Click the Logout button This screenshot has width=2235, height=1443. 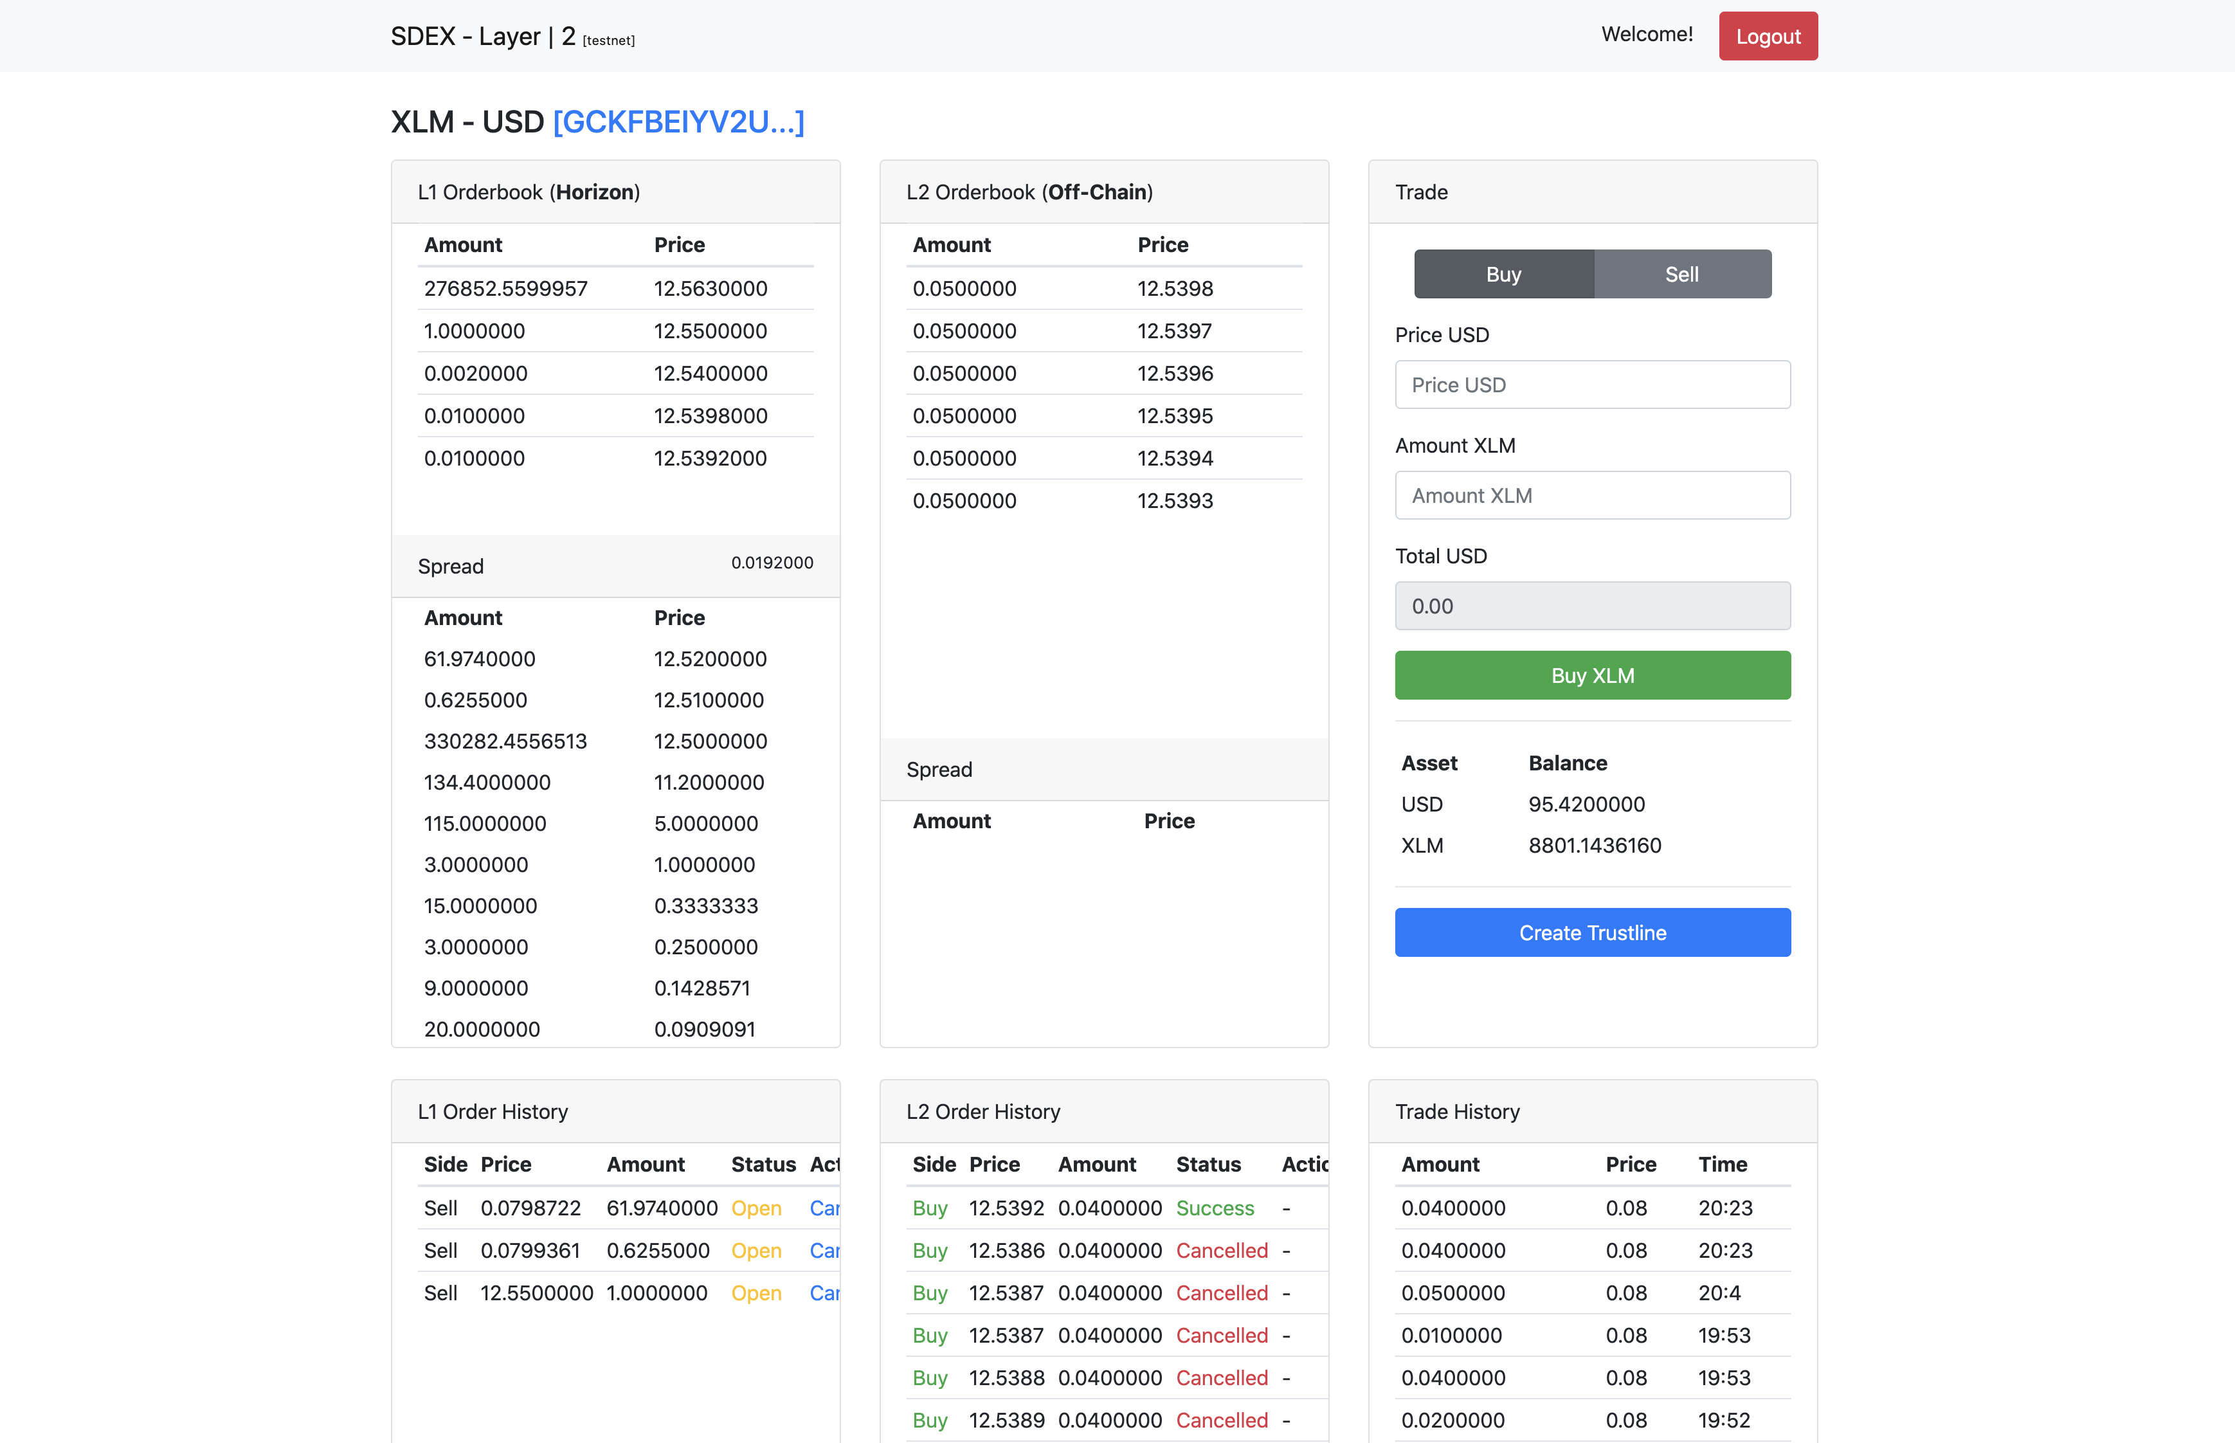[1767, 37]
